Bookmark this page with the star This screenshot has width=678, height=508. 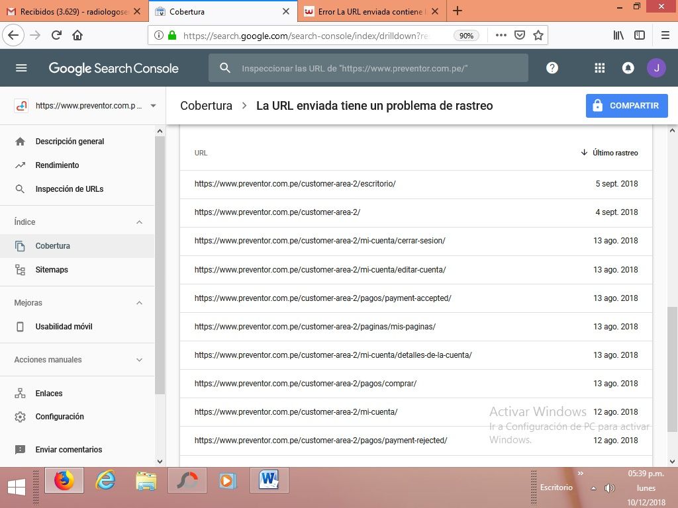tap(538, 35)
